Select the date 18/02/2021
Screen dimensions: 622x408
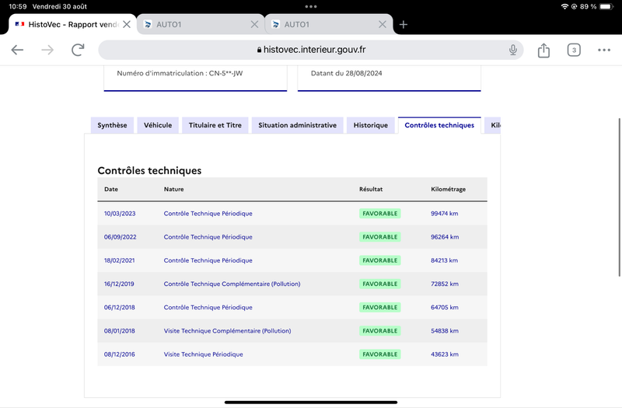(120, 260)
